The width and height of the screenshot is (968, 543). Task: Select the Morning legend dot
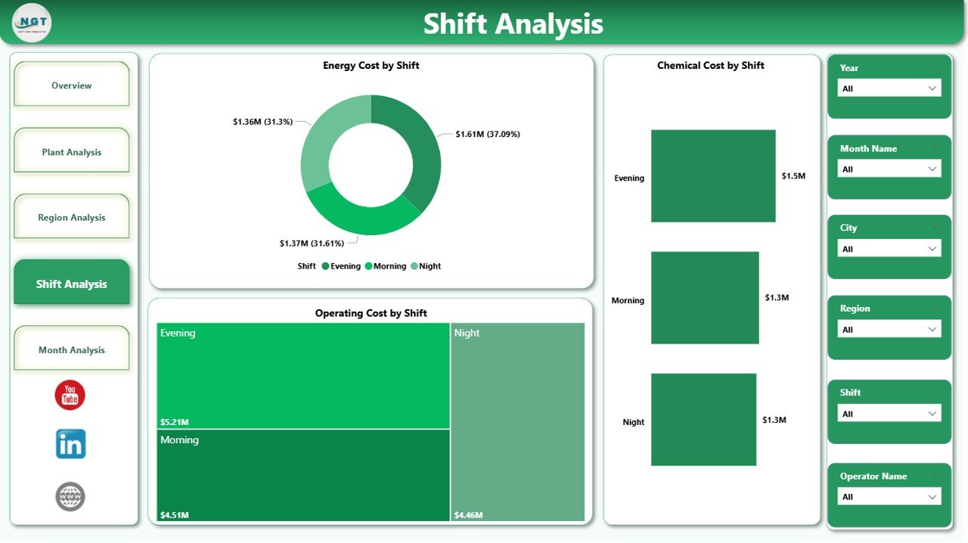click(369, 265)
